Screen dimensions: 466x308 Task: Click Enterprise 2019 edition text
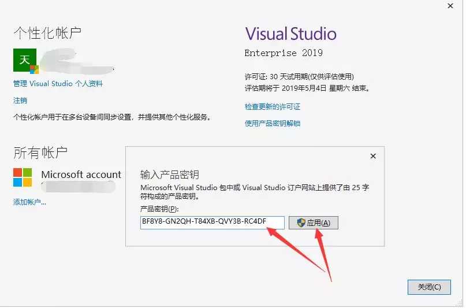[284, 53]
